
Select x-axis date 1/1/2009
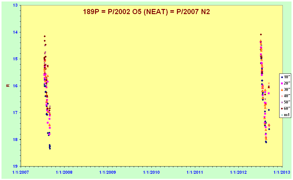pos(108,172)
